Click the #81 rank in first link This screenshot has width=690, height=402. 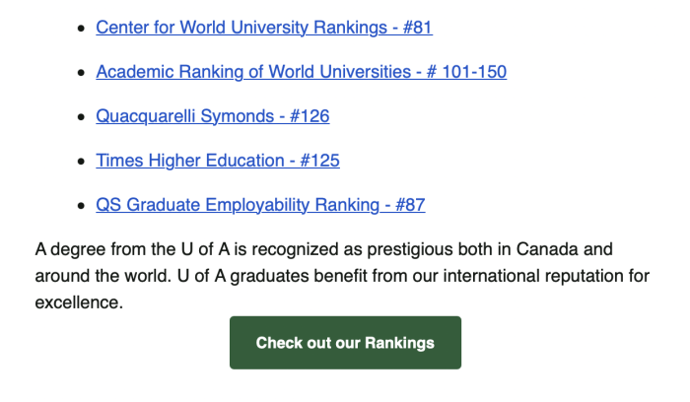click(x=417, y=28)
